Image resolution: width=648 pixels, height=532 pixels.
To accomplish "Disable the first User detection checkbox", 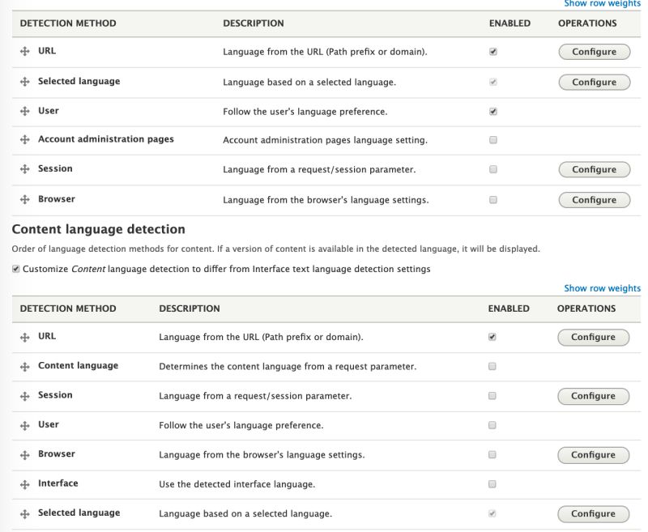I will 493,112.
